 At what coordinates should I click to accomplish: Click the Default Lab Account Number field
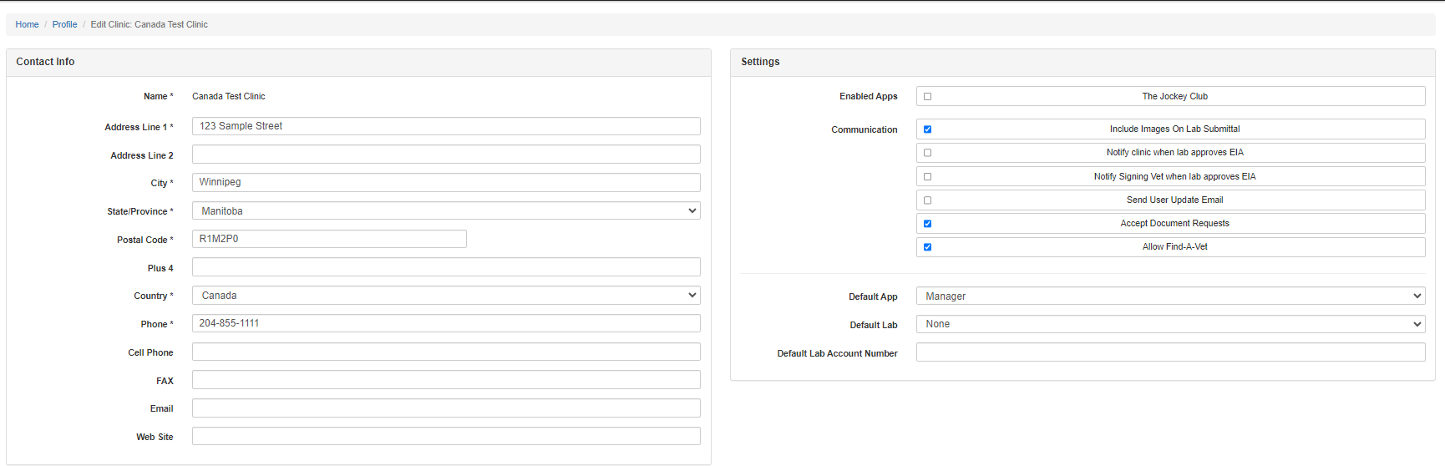coord(1170,352)
